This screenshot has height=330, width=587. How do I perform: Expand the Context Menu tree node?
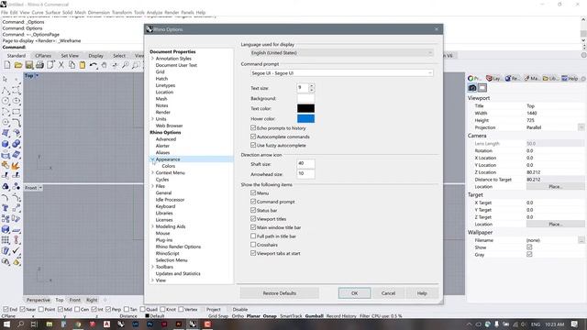point(152,173)
